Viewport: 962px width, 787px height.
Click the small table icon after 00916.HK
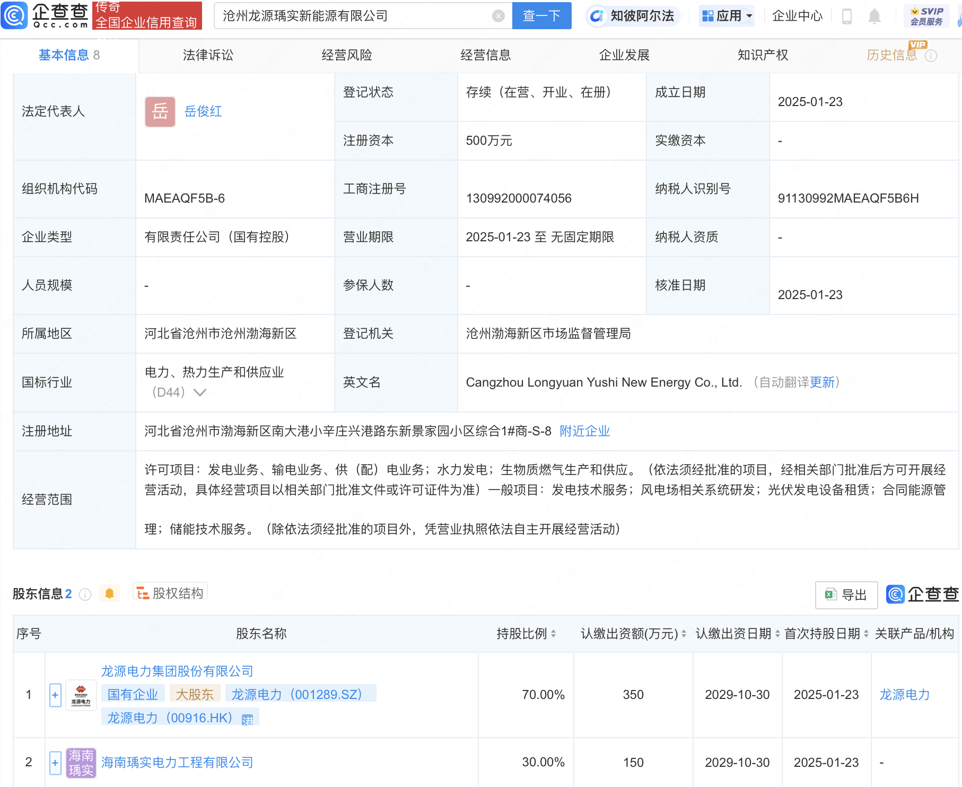point(248,720)
